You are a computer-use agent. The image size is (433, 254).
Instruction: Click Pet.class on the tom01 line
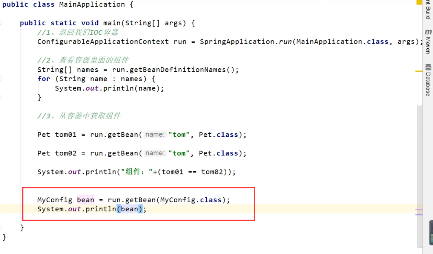[x=218, y=135]
